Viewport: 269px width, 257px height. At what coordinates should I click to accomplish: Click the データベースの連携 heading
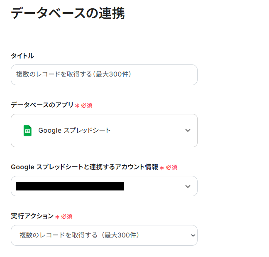pos(68,13)
